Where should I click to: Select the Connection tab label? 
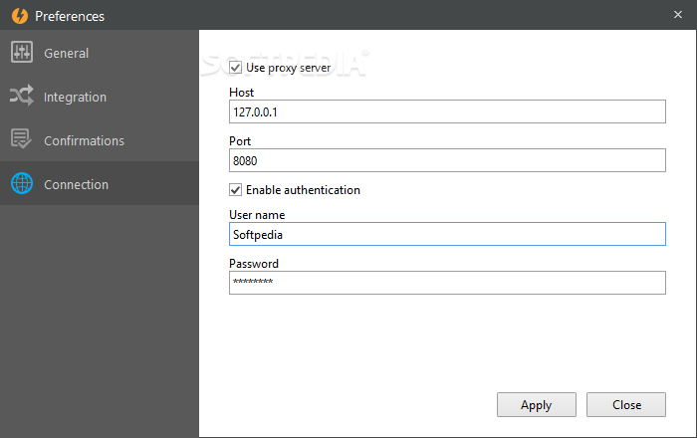pyautogui.click(x=76, y=185)
